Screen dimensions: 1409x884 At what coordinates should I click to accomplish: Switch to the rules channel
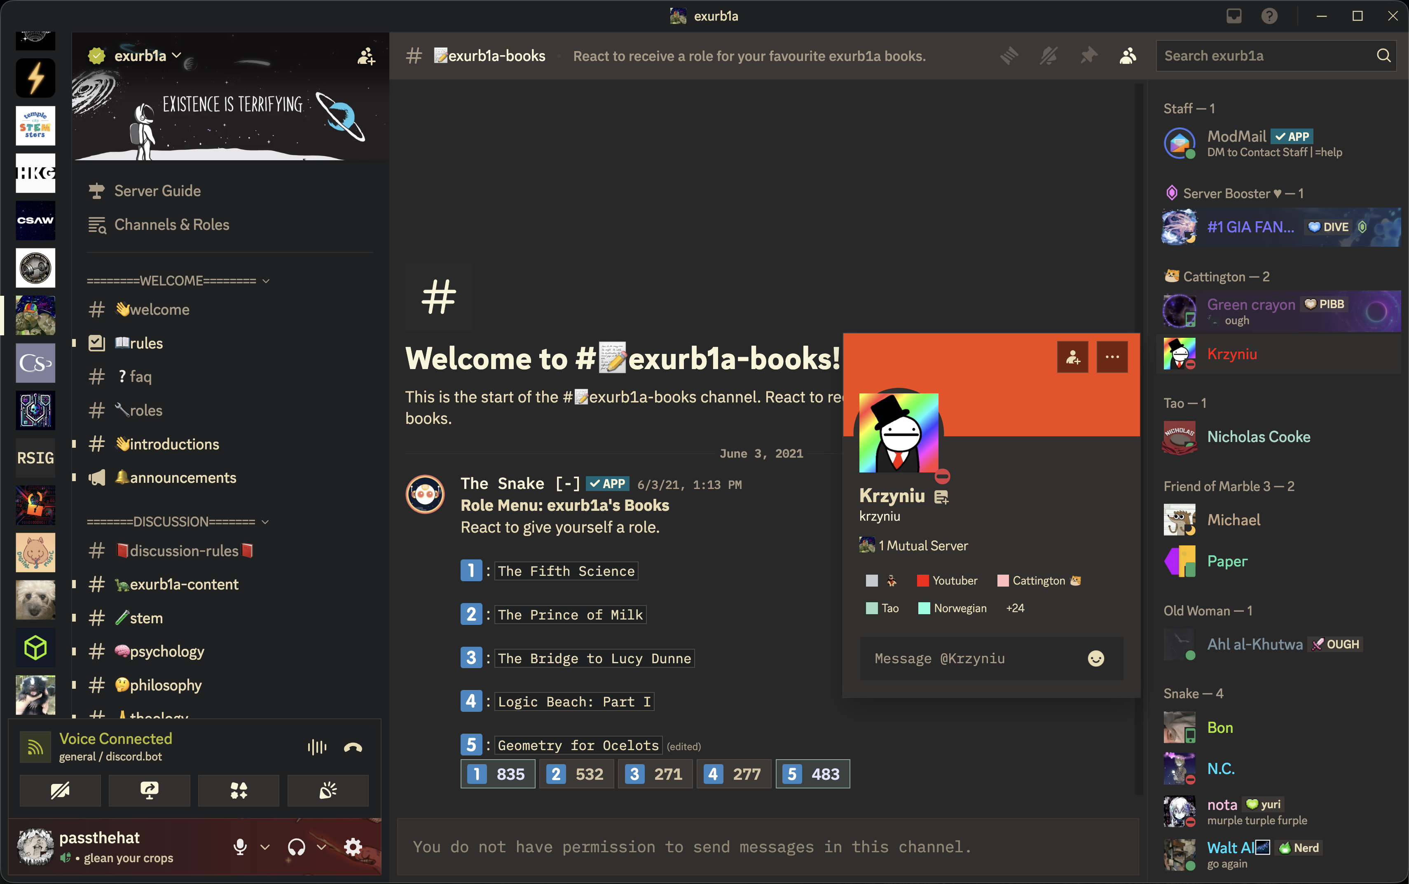coord(230,343)
